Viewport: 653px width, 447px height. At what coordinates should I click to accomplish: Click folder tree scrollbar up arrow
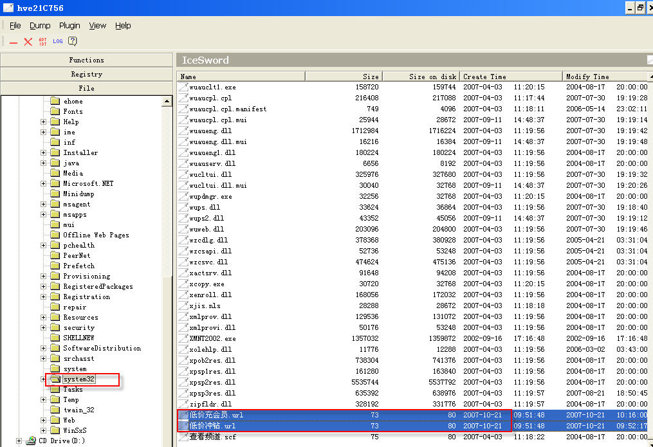pyautogui.click(x=168, y=101)
